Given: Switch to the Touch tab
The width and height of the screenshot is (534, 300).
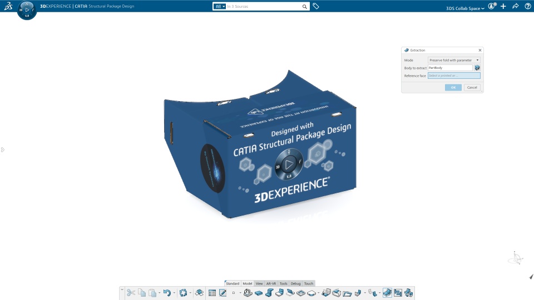Looking at the screenshot, I should (x=309, y=283).
